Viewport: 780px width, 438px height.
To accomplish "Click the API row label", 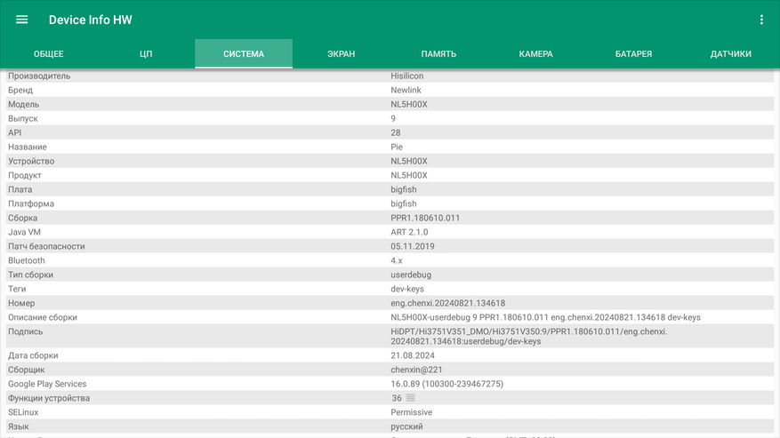I will 15,132.
